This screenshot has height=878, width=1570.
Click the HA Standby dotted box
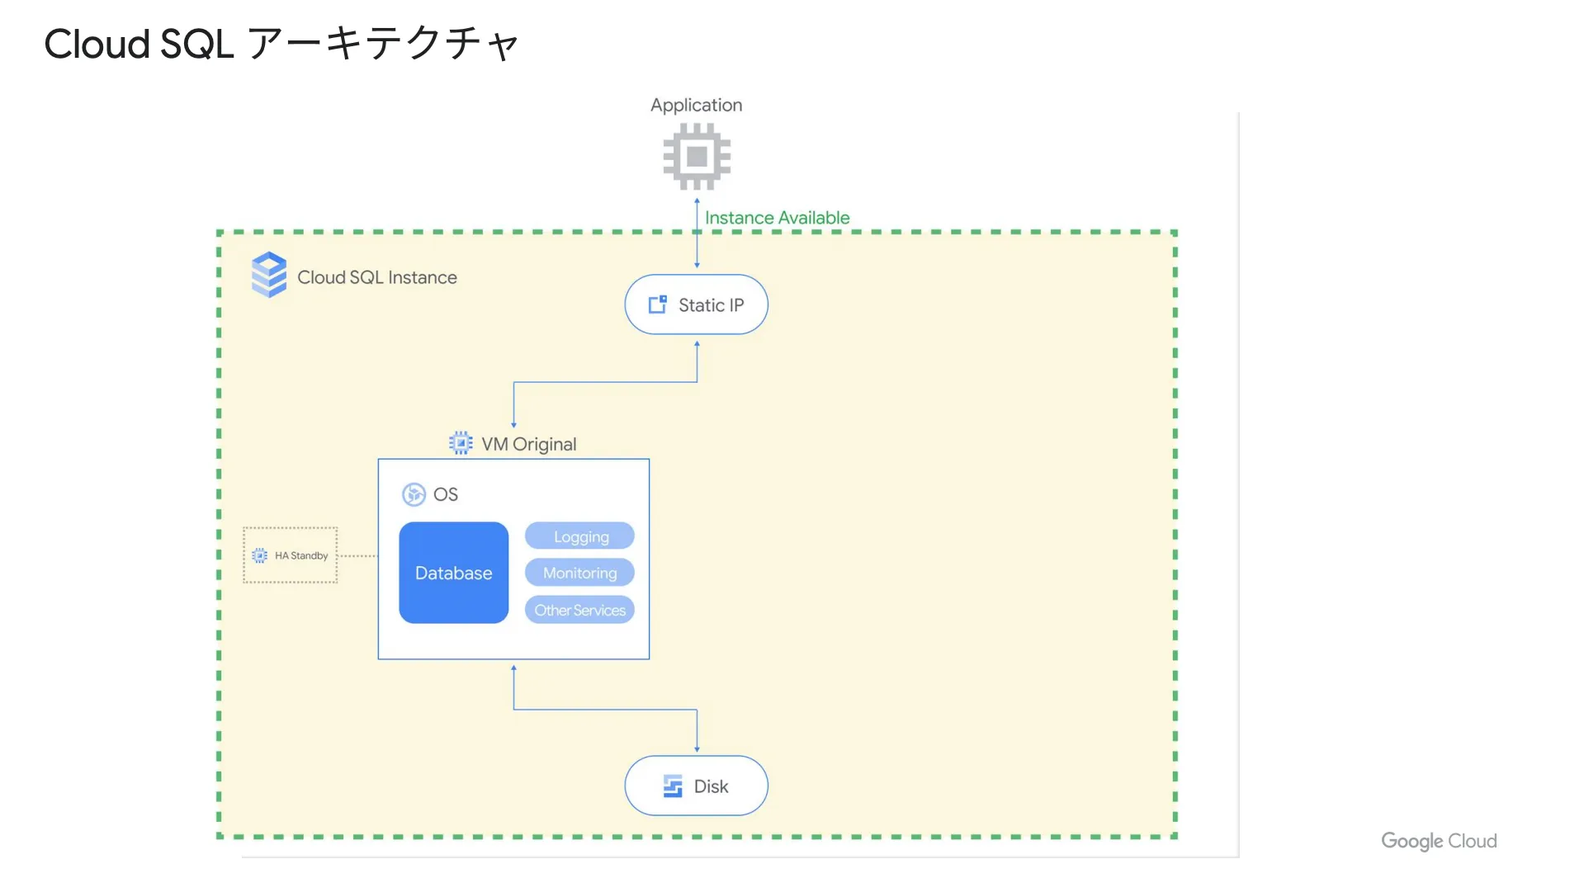click(291, 555)
